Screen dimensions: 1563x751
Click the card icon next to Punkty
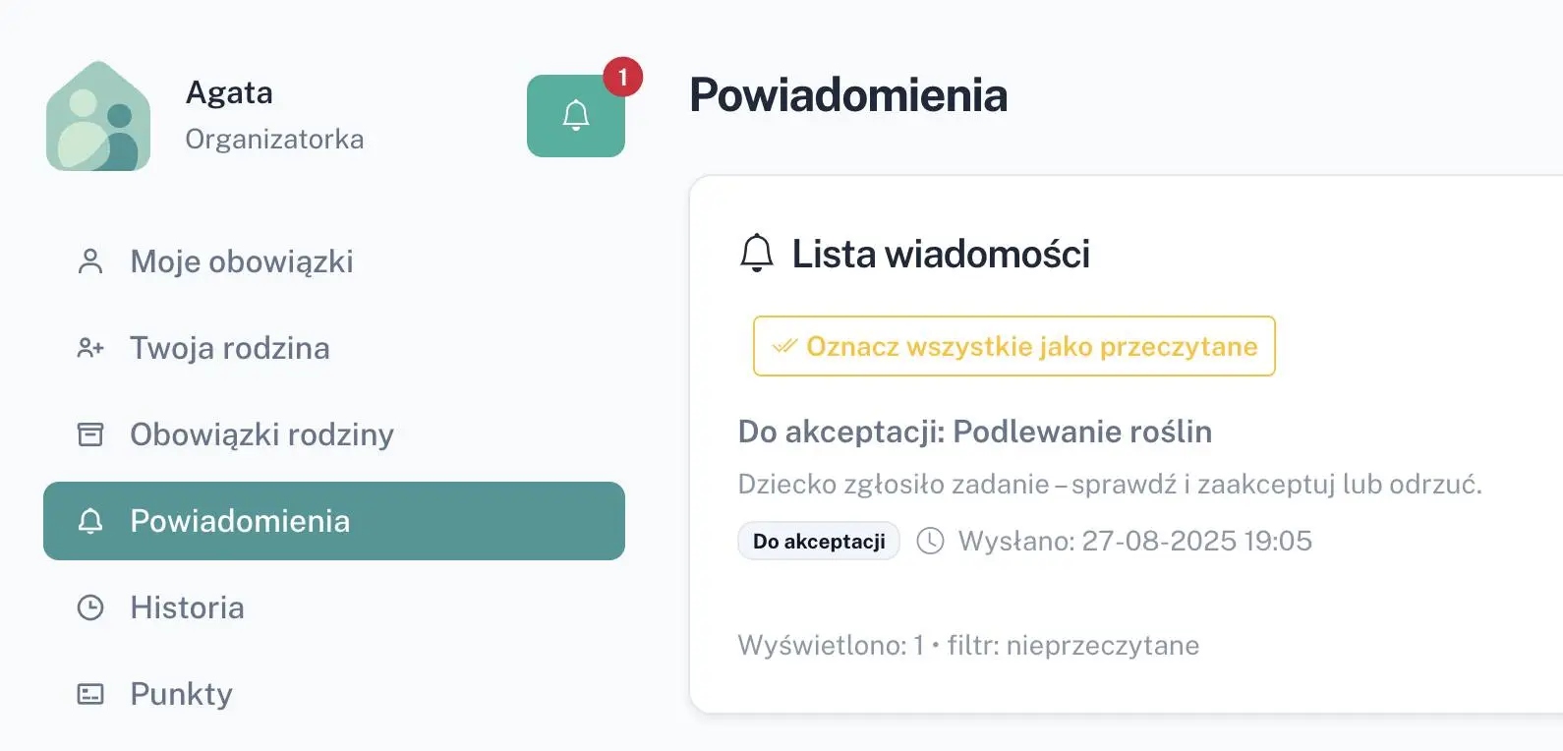point(90,694)
